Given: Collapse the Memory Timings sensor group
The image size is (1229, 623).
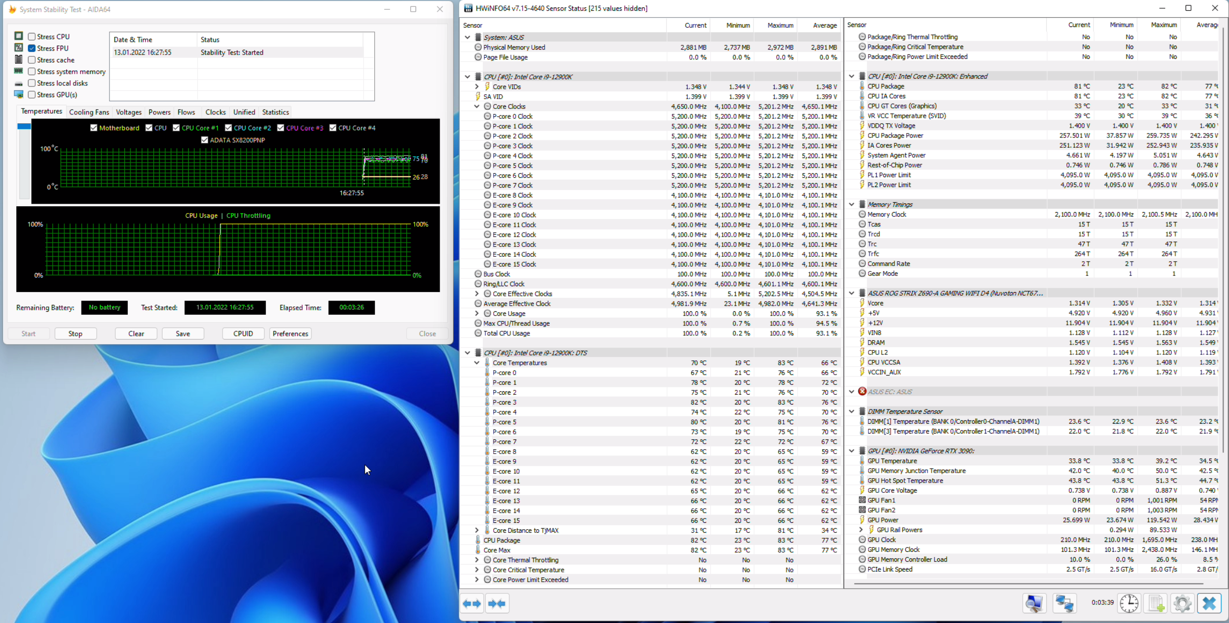Looking at the screenshot, I should click(852, 204).
